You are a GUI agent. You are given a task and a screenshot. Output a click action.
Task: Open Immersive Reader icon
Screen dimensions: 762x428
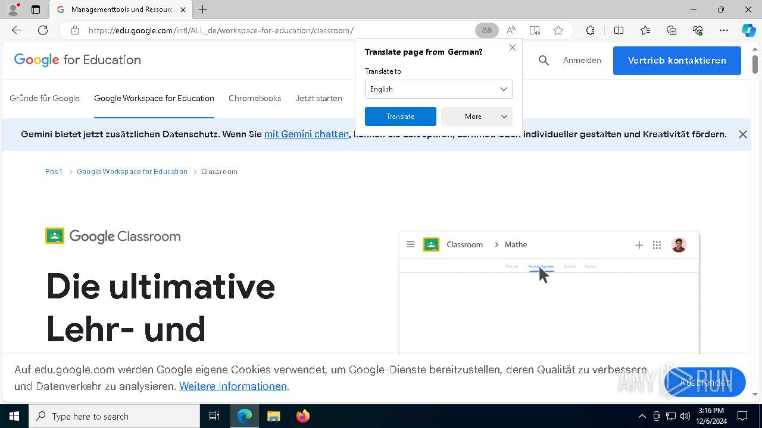pos(535,30)
